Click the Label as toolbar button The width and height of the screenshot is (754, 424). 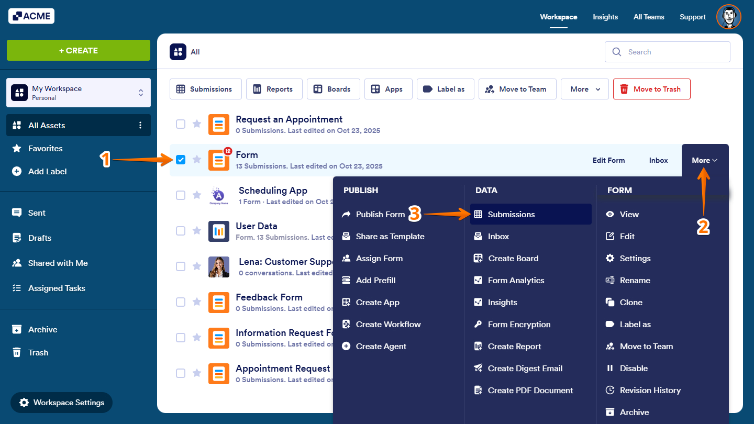click(x=446, y=89)
